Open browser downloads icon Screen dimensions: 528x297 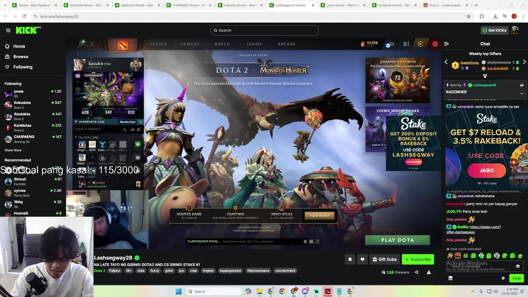(x=495, y=16)
